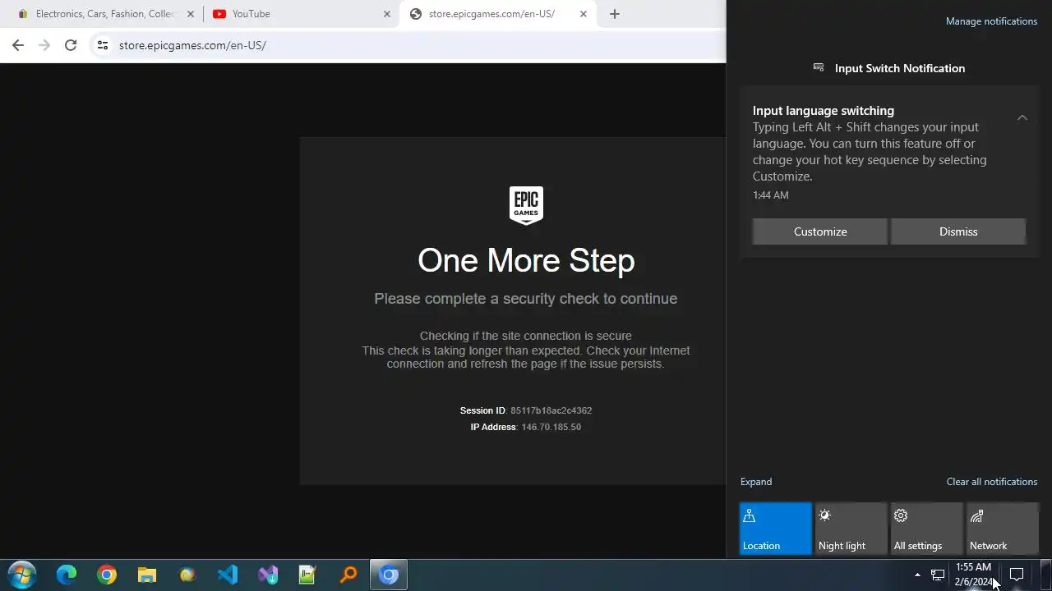Viewport: 1052px width, 591px height.
Task: Open Google Chrome from the taskbar
Action: coord(107,575)
